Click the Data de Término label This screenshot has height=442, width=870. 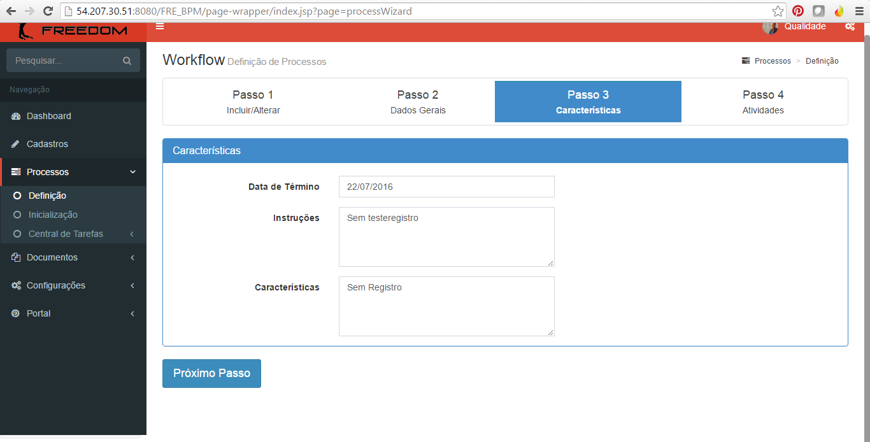pos(283,187)
